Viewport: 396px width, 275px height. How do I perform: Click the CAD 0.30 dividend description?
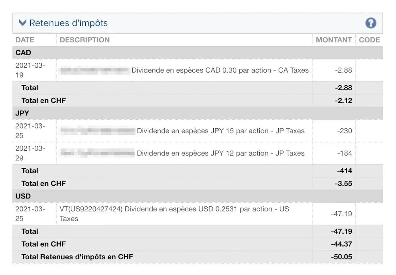(220, 70)
